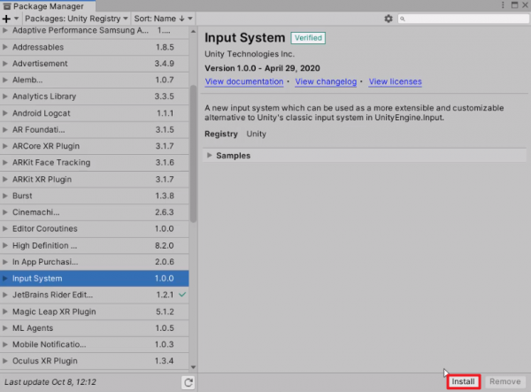Click the package search field
The height and width of the screenshot is (392, 531).
[463, 19]
